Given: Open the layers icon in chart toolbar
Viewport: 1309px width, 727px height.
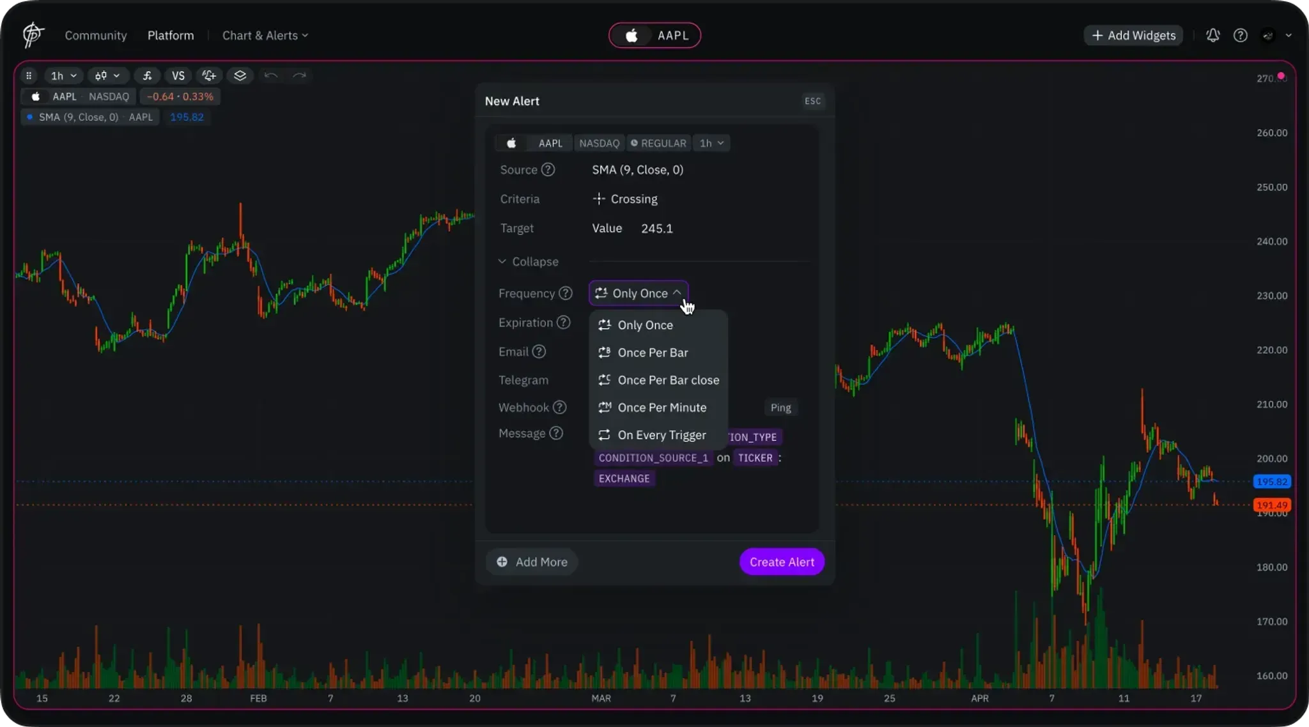Looking at the screenshot, I should [x=240, y=75].
